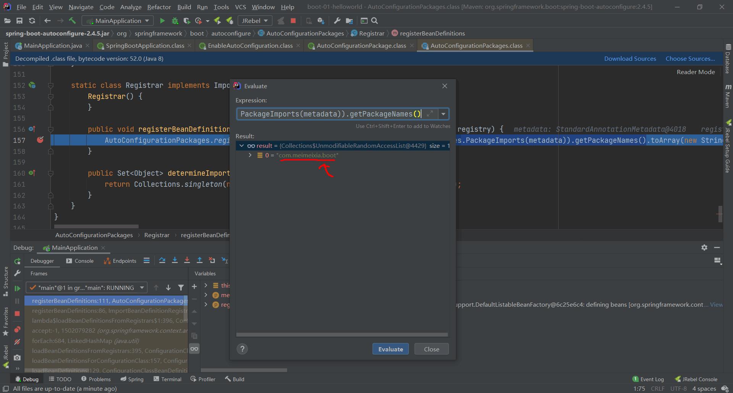Open View Breakpoints double red dots icon
The image size is (733, 393).
pyautogui.click(x=17, y=329)
